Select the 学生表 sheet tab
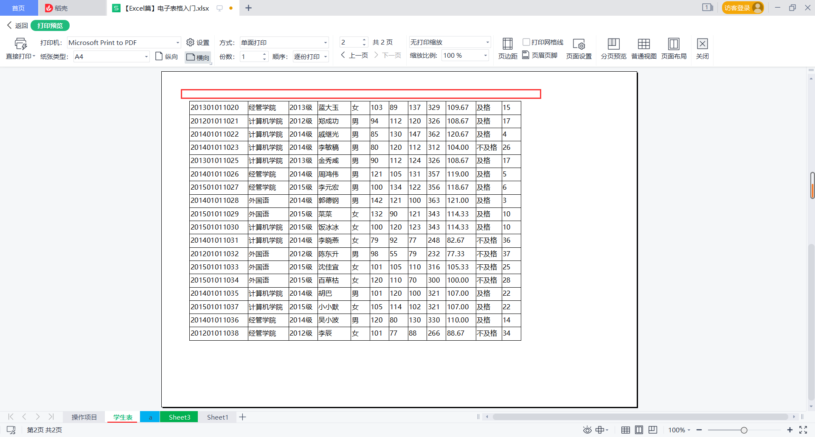Viewport: 815px width, 437px height. click(x=123, y=417)
